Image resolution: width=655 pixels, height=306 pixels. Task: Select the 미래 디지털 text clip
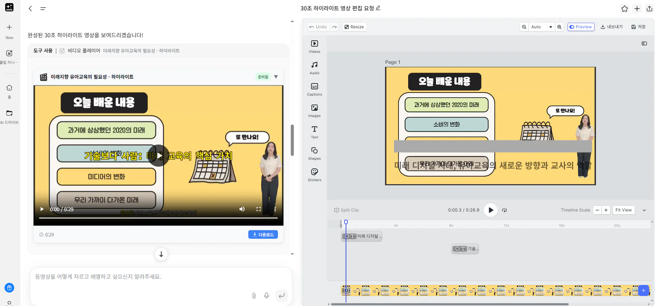point(362,236)
